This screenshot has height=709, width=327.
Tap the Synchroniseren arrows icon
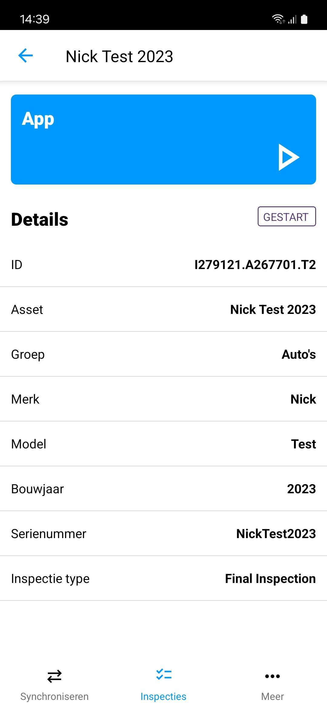coord(54,676)
